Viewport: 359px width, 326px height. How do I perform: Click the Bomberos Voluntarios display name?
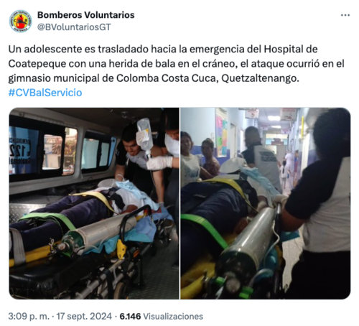point(86,15)
